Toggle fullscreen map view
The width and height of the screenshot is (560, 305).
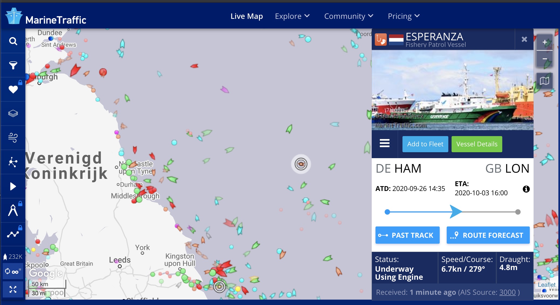tap(13, 289)
